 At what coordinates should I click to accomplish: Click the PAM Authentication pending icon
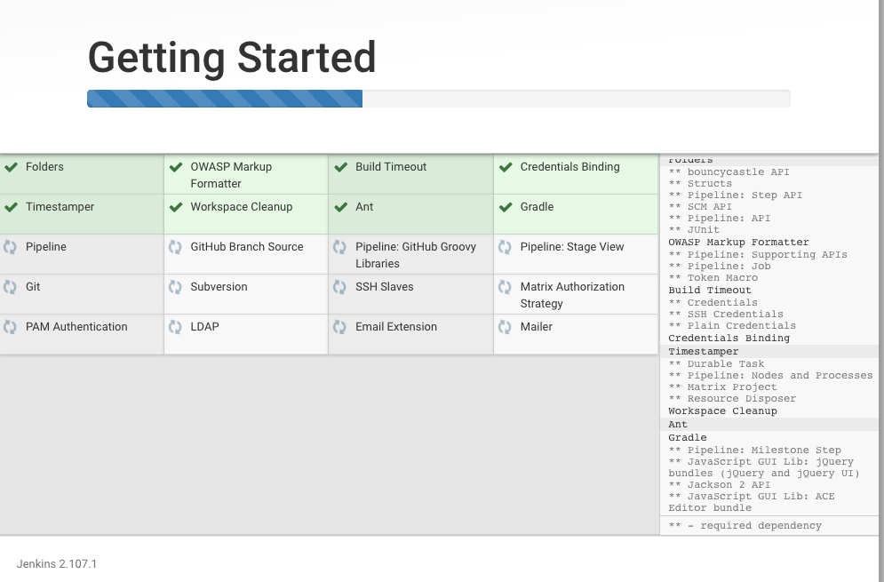pos(10,327)
